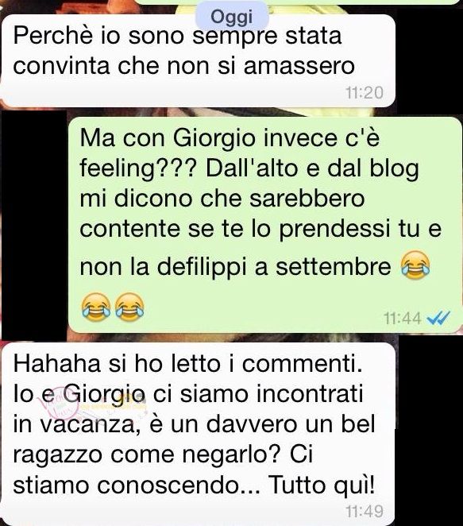Click the word "amassero" in the first message
Screen dimensions: 463x526
point(299,66)
